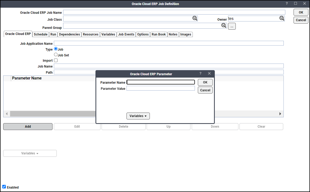
Task: Click the Job Name input field
Action: pyautogui.click(x=169, y=66)
